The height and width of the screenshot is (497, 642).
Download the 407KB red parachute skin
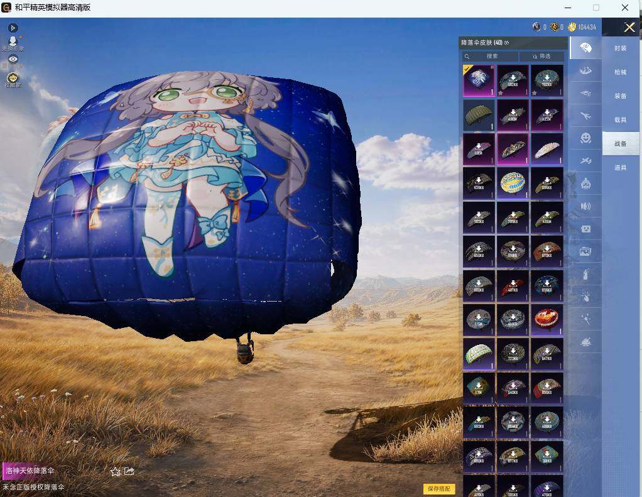[x=513, y=286]
